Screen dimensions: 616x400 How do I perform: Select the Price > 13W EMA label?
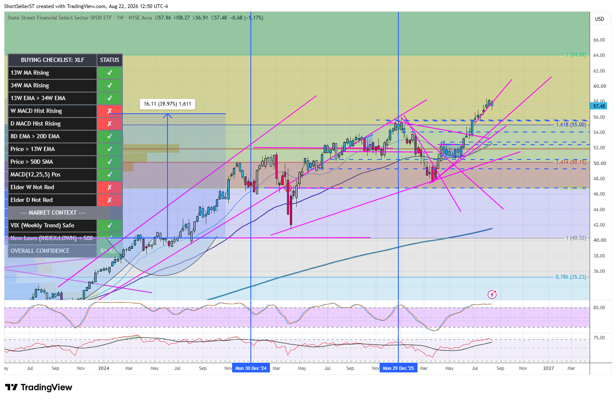click(x=33, y=149)
